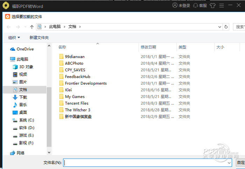Click 新建文件夹 button
The image size is (245, 169).
[39, 38]
